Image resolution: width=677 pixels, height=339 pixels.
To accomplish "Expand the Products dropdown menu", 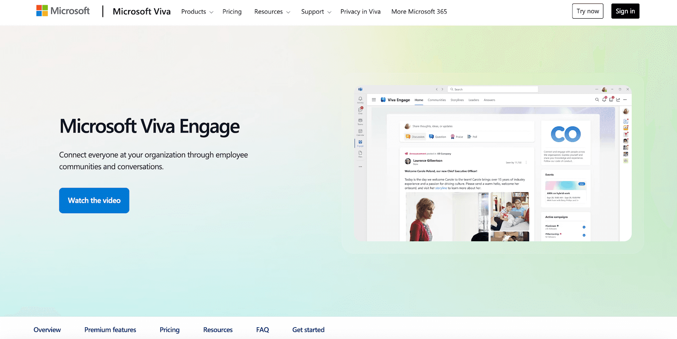I will pos(197,11).
